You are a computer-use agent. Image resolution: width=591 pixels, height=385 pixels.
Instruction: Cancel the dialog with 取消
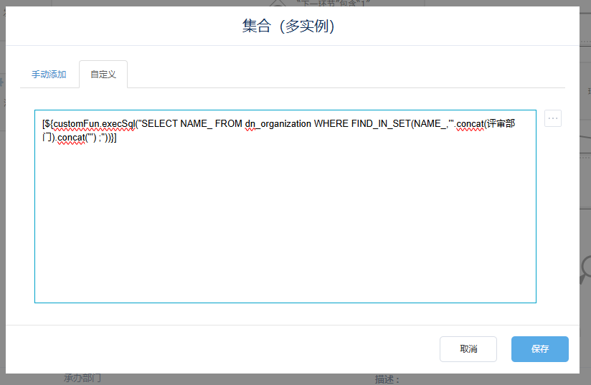click(x=468, y=349)
